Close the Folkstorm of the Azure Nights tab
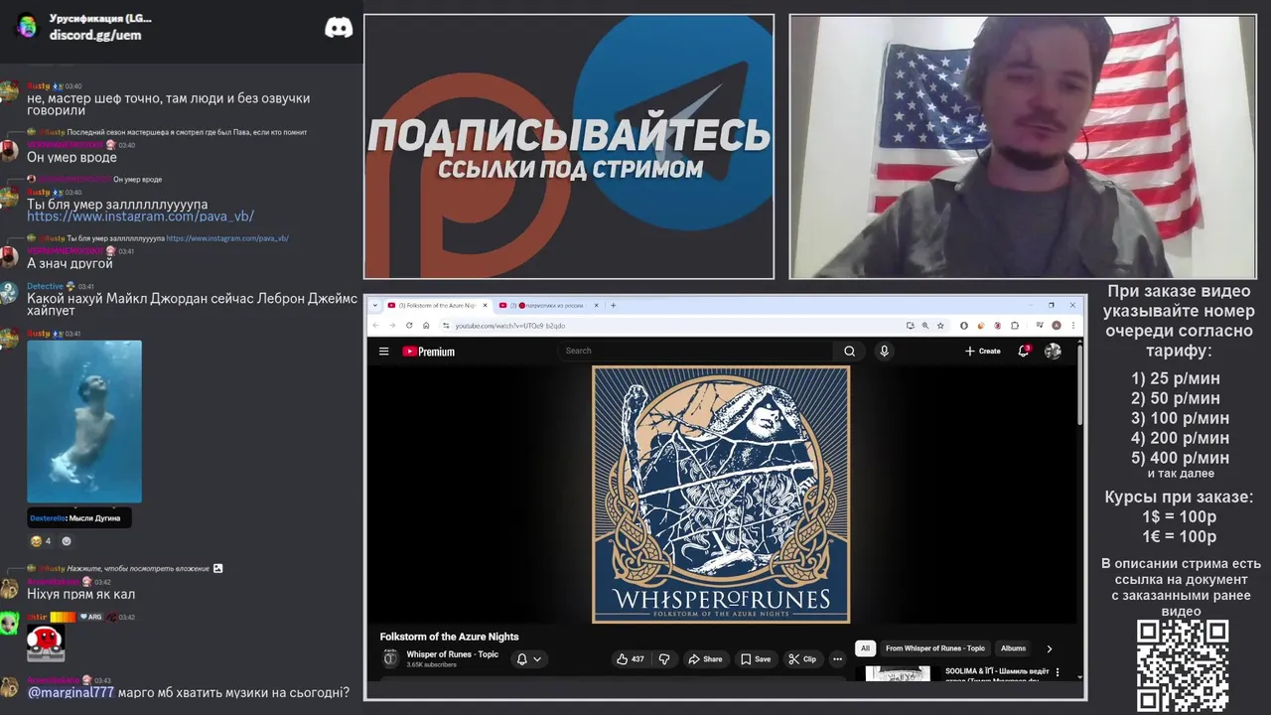Viewport: 1271px width, 715px height. pos(486,305)
